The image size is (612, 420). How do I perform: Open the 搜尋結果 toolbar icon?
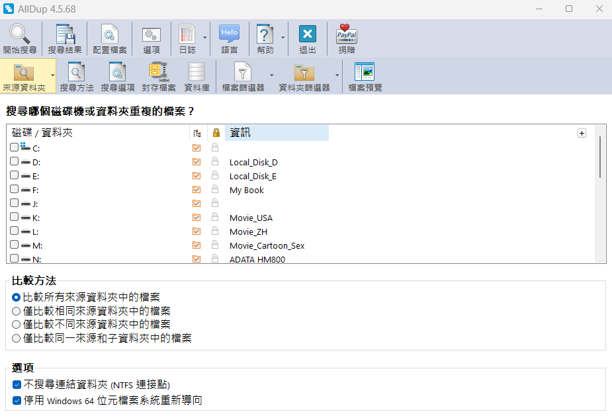65,34
